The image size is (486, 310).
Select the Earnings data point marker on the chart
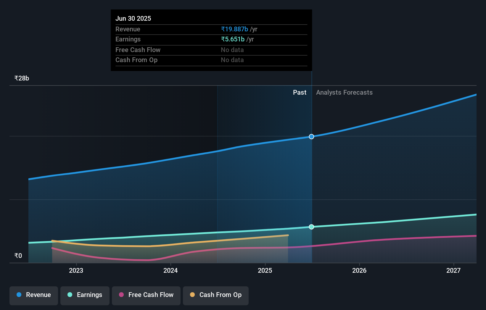click(x=311, y=227)
